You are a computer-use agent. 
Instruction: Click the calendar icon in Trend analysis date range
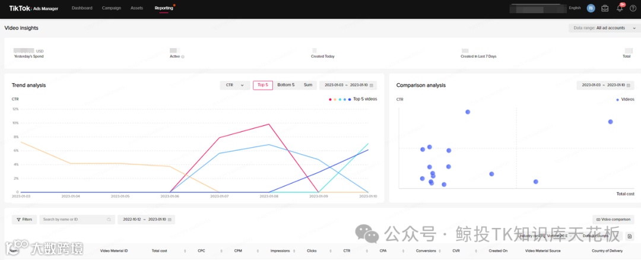coord(371,85)
